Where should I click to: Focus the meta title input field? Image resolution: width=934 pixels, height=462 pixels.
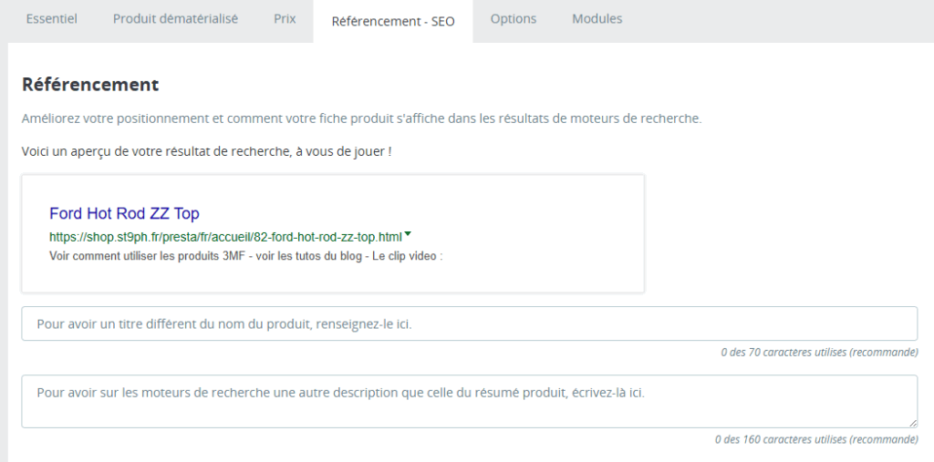(x=469, y=323)
